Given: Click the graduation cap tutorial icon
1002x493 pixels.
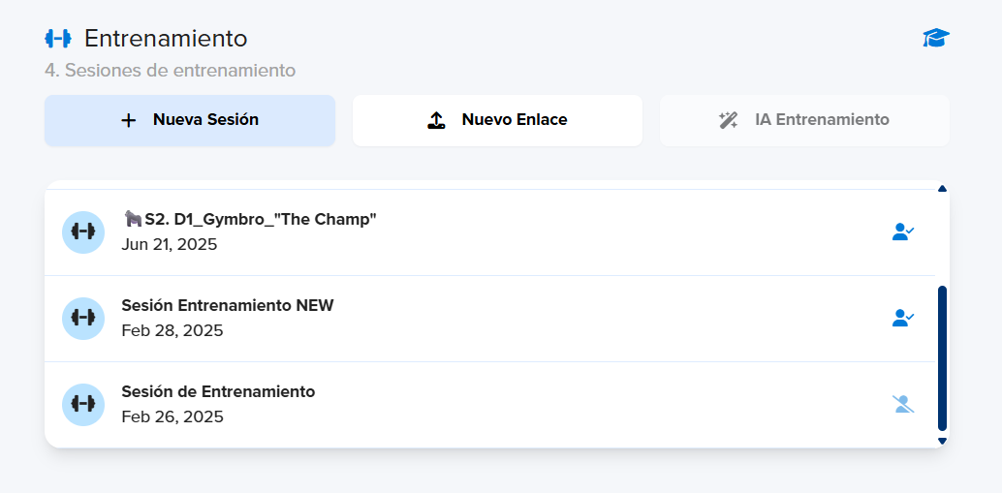Looking at the screenshot, I should (936, 39).
